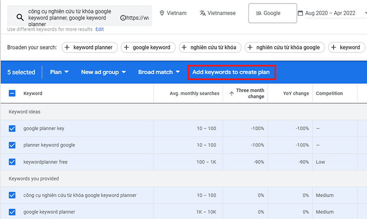
Task: Click plus icon on the 'keyword' chip
Action: [334, 48]
